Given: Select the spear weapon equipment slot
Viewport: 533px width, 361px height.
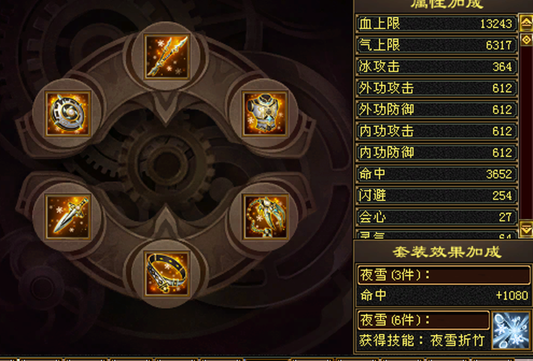Looking at the screenshot, I should (x=166, y=57).
